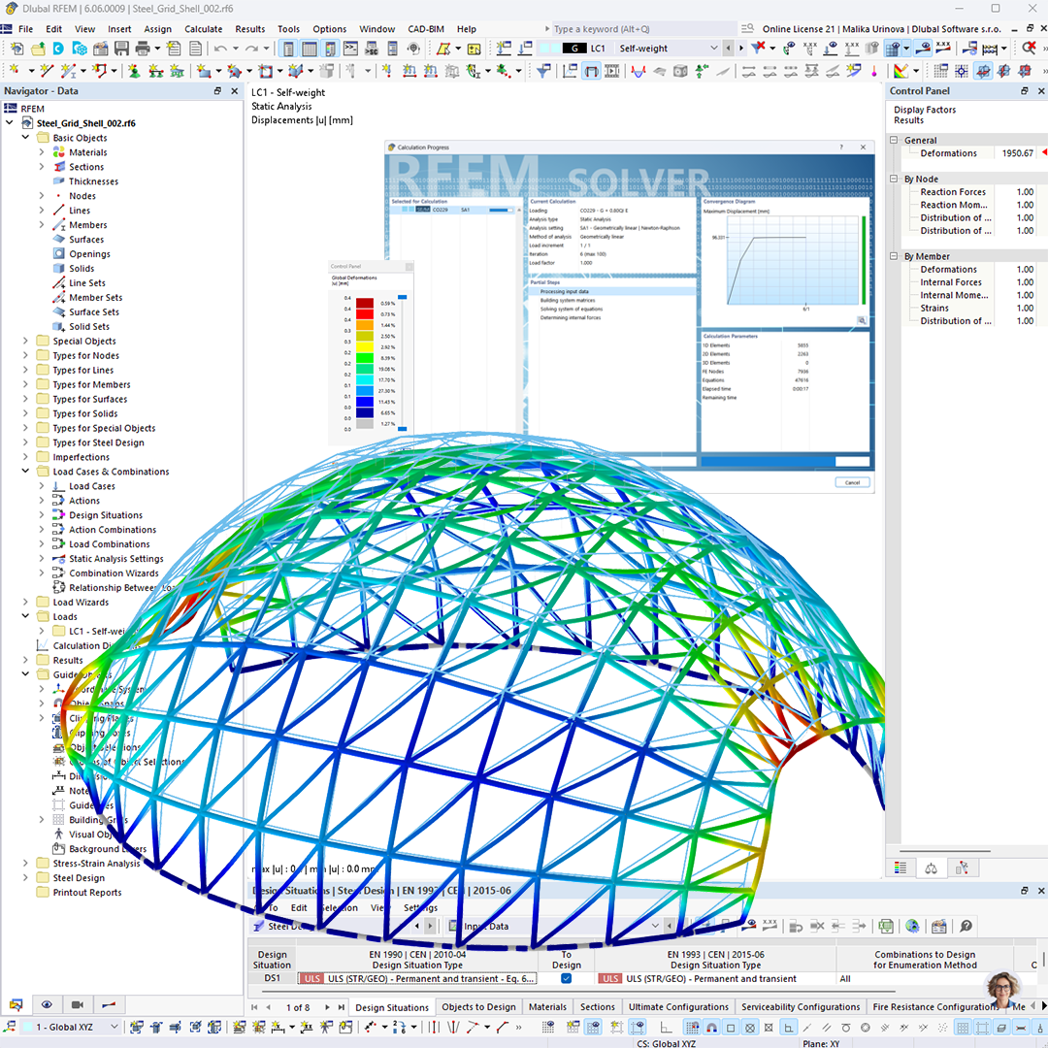Click the Navigator Data tab icon
The image size is (1048, 1048).
pyautogui.click(x=16, y=1004)
